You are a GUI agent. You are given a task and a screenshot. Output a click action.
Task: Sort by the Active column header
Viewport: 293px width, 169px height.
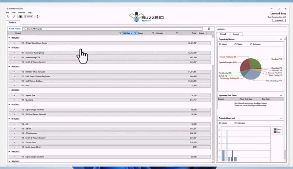pos(202,33)
